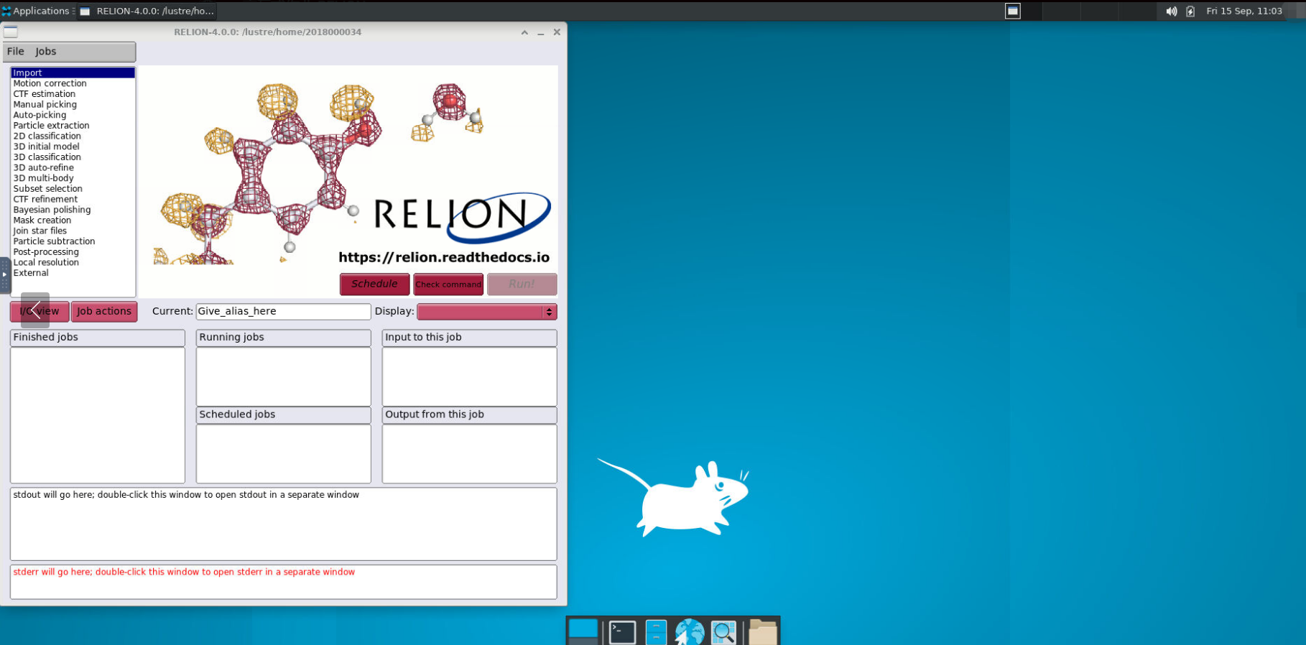This screenshot has height=645, width=1306.
Task: Launch the Web Browser globe icon in dock
Action: (690, 632)
